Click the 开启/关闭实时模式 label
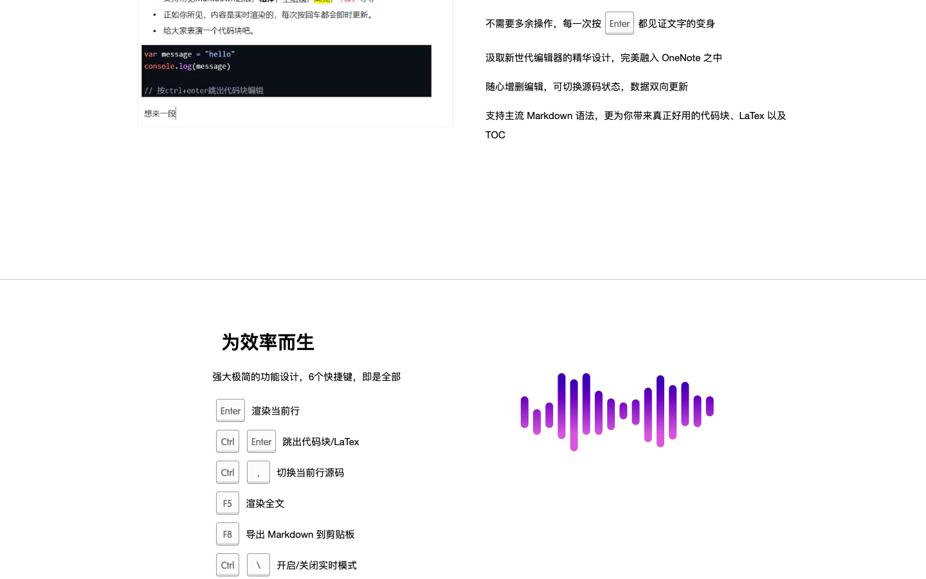926x579 pixels. pyautogui.click(x=316, y=565)
